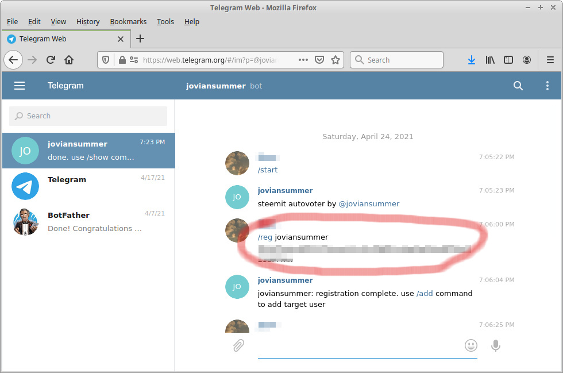The height and width of the screenshot is (373, 563).
Task: Click the attach file paperclip icon
Action: 238,345
